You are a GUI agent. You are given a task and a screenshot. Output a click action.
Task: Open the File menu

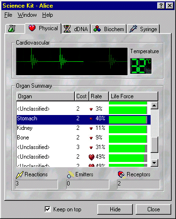pos(8,15)
